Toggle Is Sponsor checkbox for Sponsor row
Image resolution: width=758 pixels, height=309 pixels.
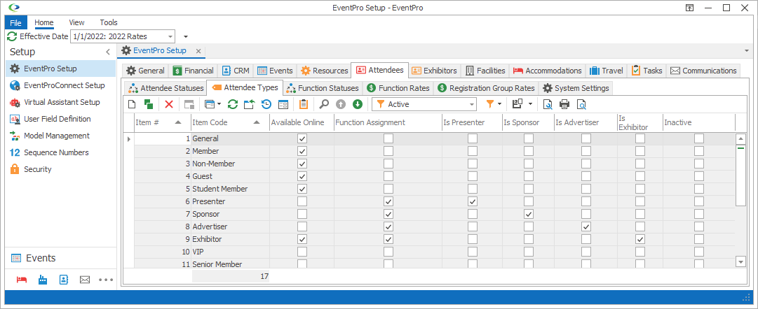(x=529, y=213)
